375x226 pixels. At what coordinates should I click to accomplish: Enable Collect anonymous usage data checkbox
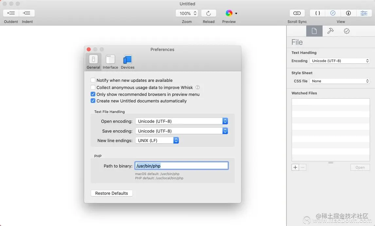coord(93,87)
